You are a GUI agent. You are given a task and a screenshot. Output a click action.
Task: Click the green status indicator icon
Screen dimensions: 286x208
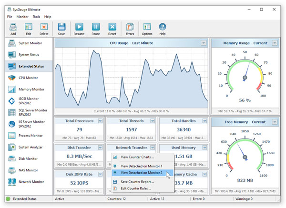pos(8,199)
